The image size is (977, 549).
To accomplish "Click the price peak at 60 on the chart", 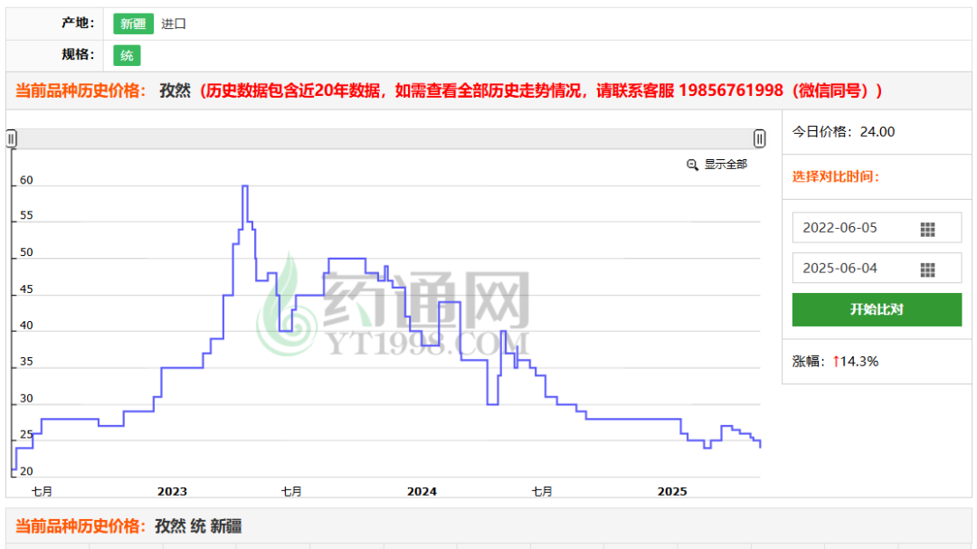I will 245,186.
